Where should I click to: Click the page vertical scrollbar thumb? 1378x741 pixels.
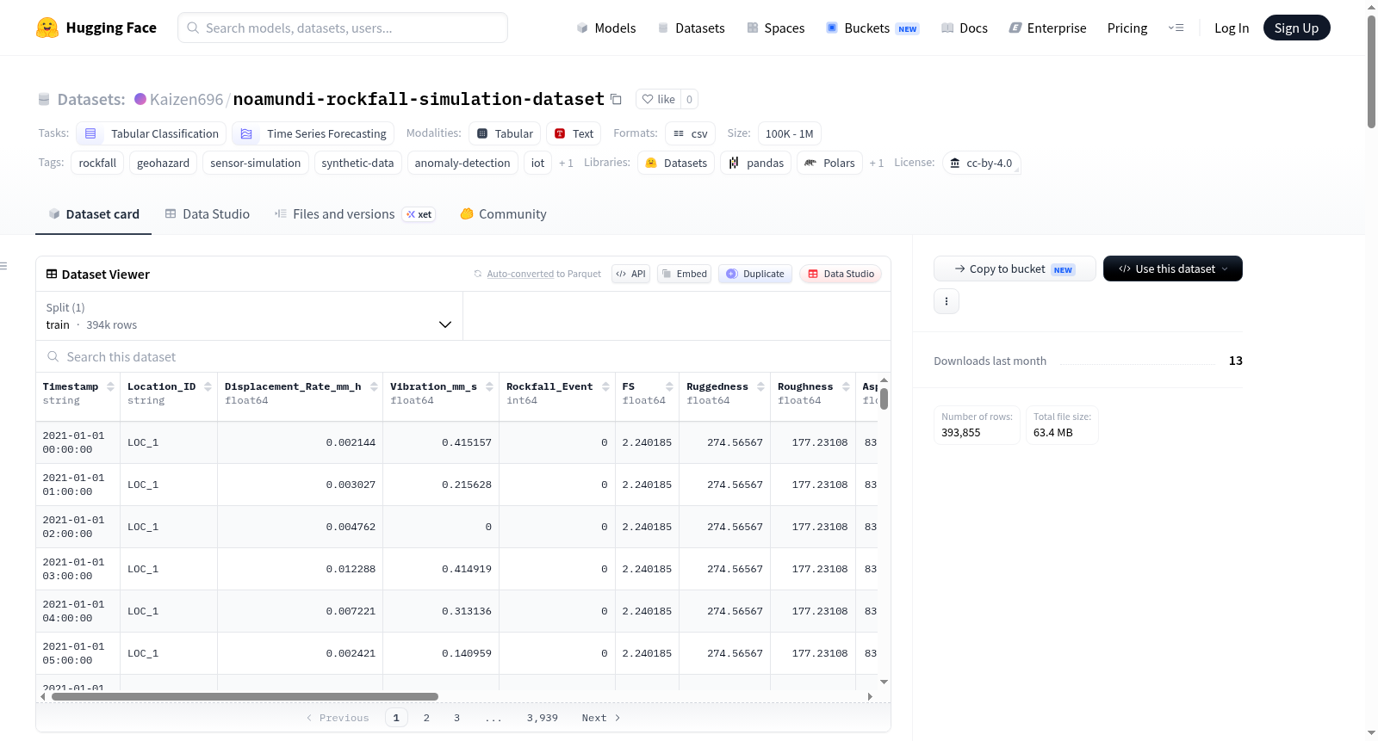(1371, 71)
